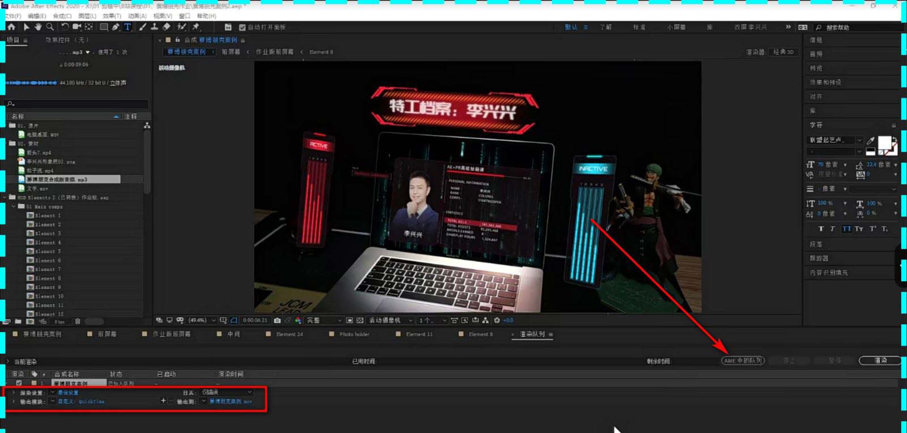Image resolution: width=907 pixels, height=433 pixels.
Task: Open the 编辑(E) menu
Action: pyautogui.click(x=37, y=16)
